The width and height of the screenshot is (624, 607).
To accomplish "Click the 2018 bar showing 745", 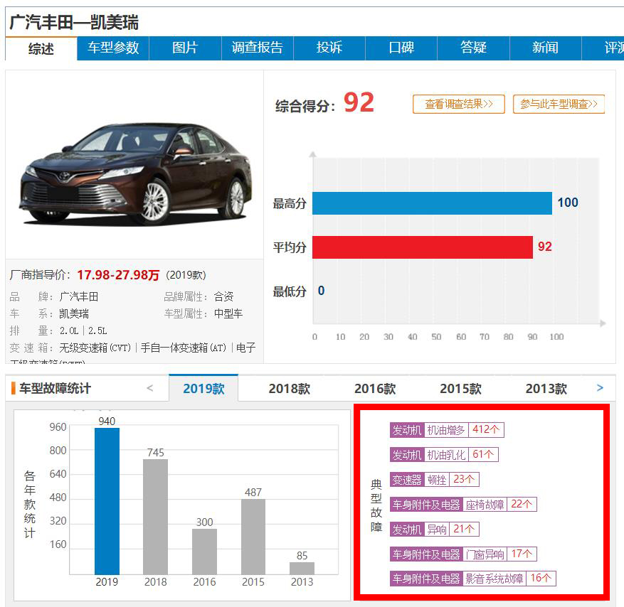I will click(156, 517).
